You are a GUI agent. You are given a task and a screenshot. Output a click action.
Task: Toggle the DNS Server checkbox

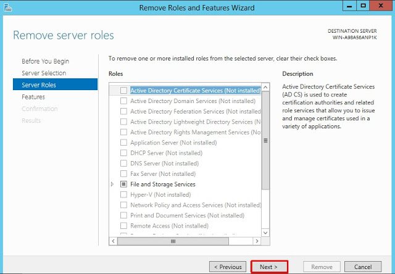coord(123,164)
